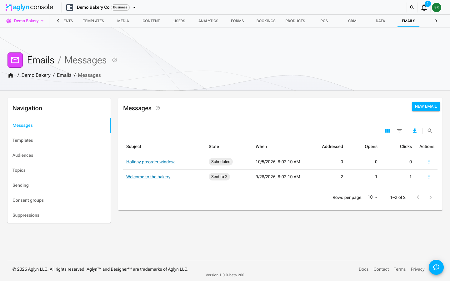Open the global search icon in header
450x281 pixels.
coord(412,7)
